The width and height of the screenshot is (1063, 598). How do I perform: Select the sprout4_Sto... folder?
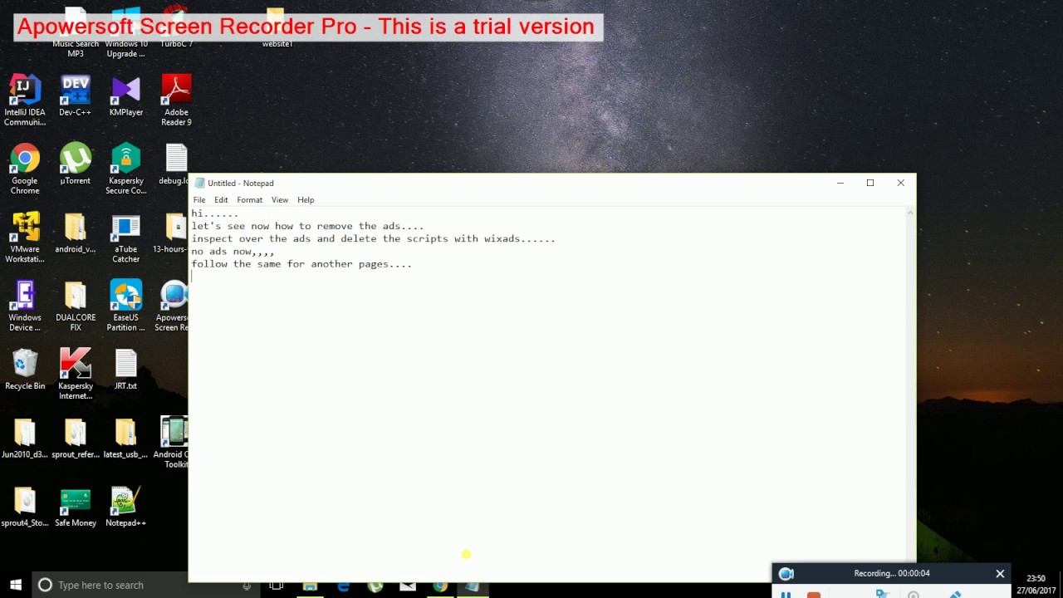(25, 507)
